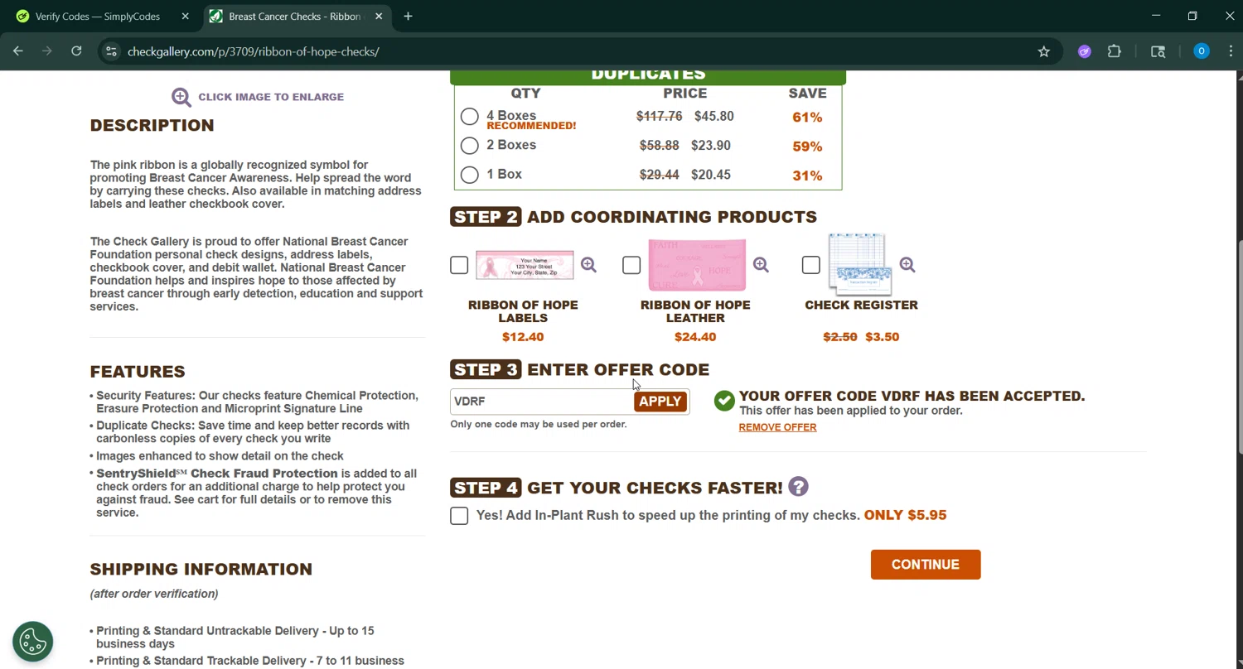Click the Shipping Information heading

pos(201,569)
